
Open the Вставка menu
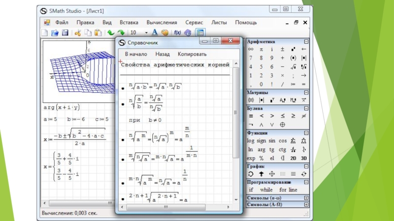(x=129, y=23)
